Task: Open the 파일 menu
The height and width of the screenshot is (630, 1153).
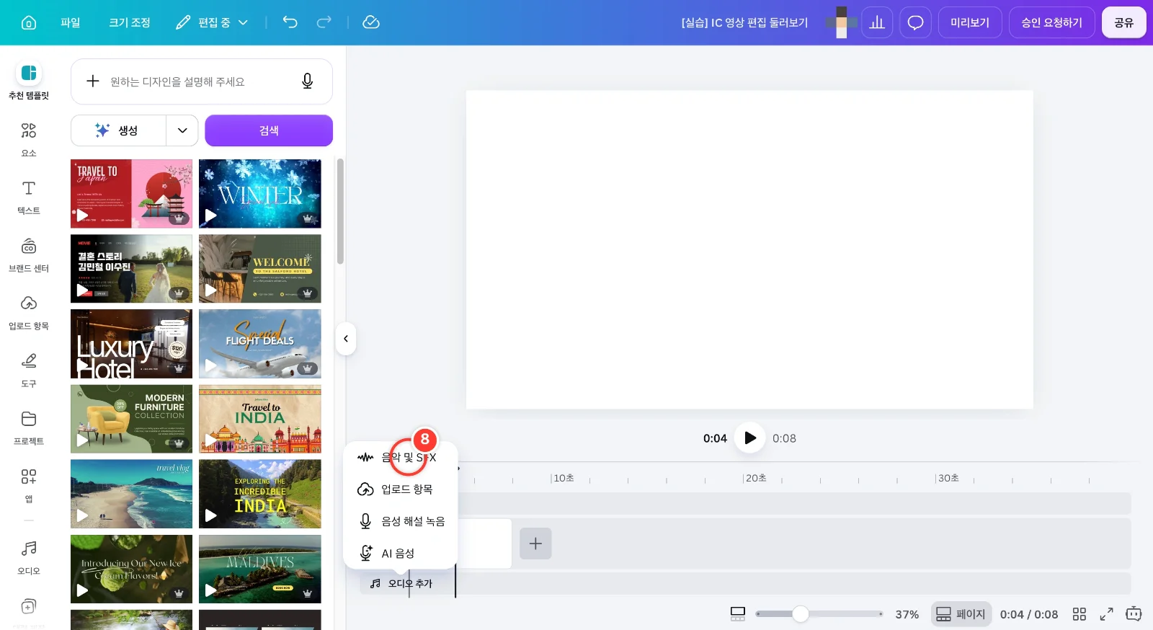Action: [x=71, y=22]
